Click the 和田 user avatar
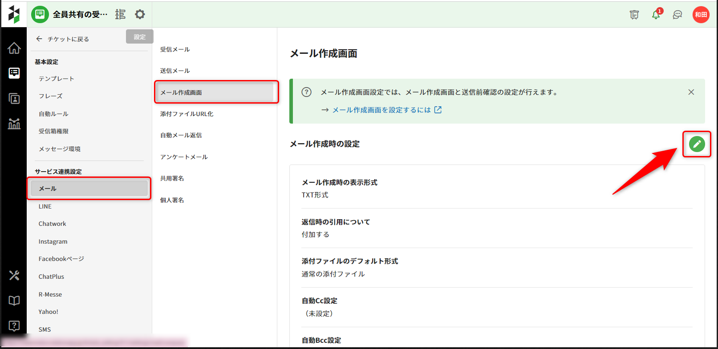718x349 pixels. pos(701,15)
